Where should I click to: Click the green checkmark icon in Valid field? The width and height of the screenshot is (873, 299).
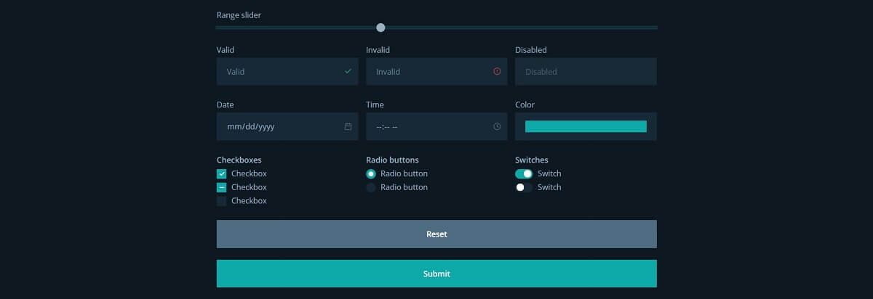tap(348, 71)
